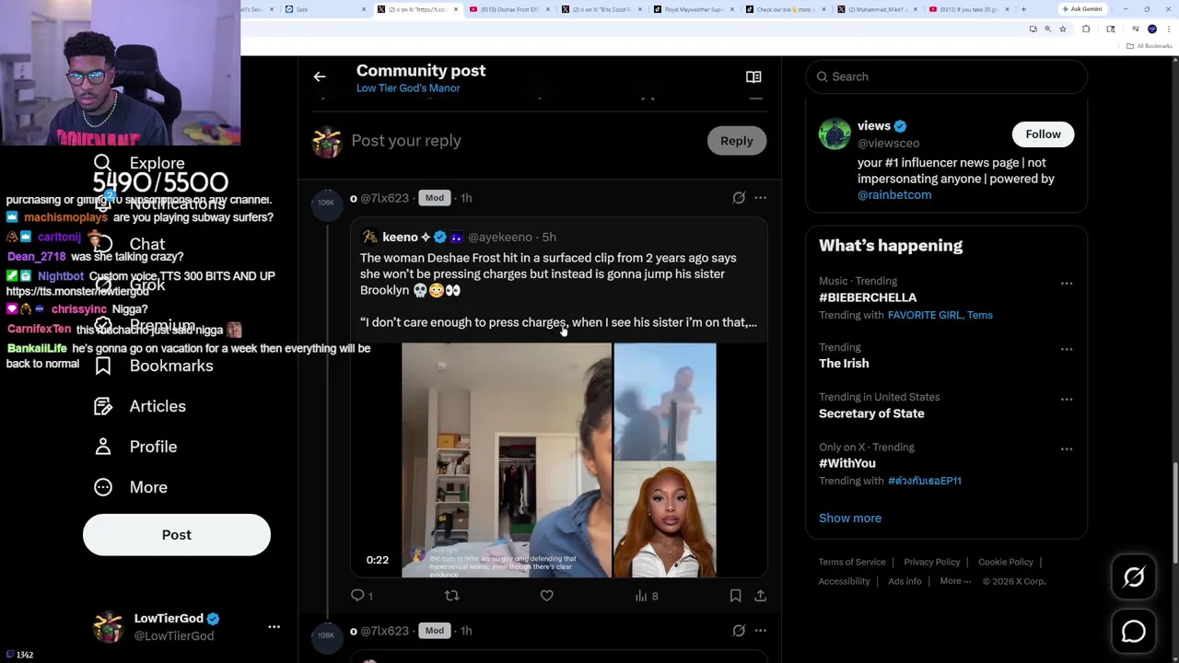Repost the keeno video post

click(x=451, y=596)
